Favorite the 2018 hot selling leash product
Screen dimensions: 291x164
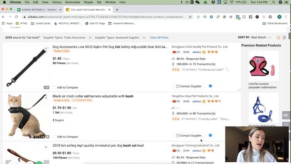pyautogui.click(x=46, y=147)
